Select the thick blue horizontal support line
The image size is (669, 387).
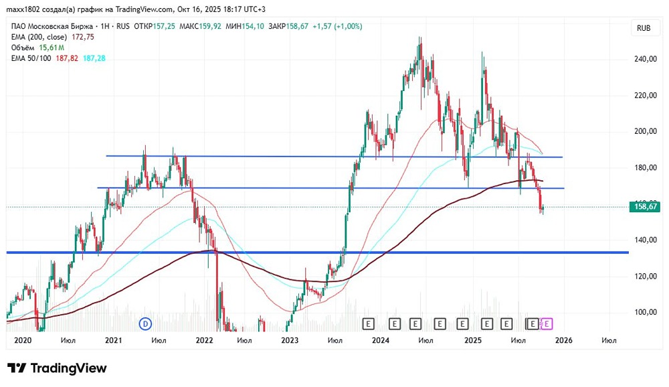(x=317, y=252)
